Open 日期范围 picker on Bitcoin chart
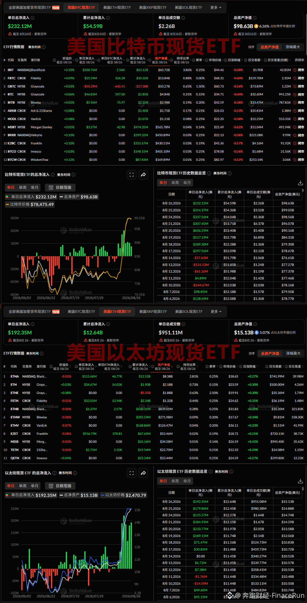This screenshot has width=307, height=603. click(x=60, y=187)
